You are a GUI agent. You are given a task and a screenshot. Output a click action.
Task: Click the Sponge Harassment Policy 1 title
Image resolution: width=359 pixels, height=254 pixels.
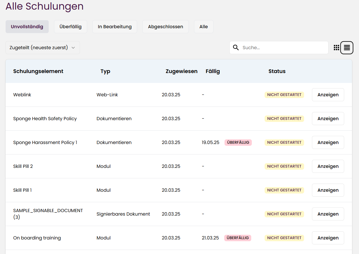45,142
